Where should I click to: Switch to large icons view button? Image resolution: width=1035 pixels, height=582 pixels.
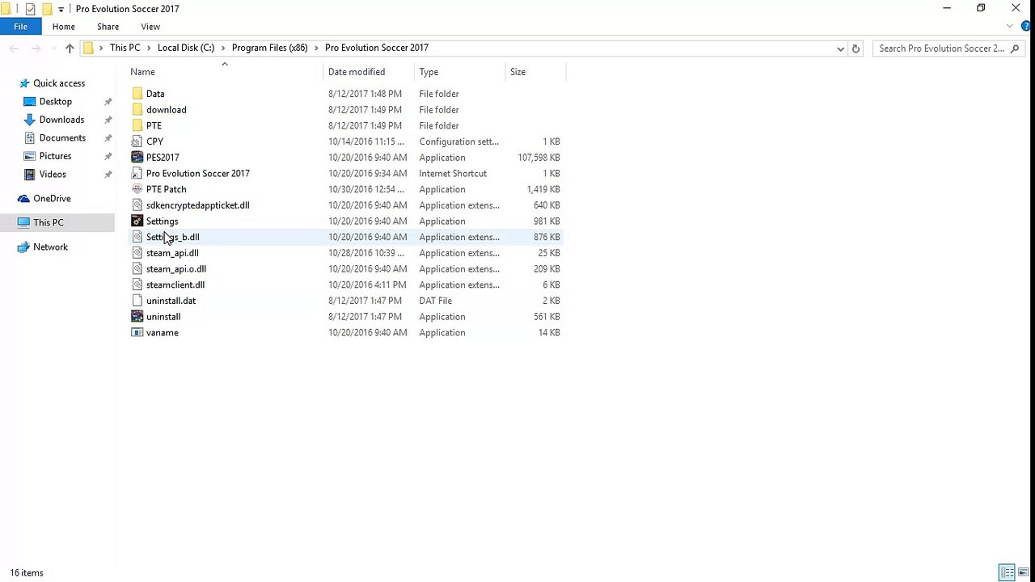click(1023, 573)
